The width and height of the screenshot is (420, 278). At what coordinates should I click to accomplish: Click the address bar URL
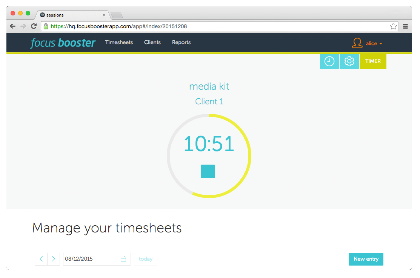click(x=119, y=26)
